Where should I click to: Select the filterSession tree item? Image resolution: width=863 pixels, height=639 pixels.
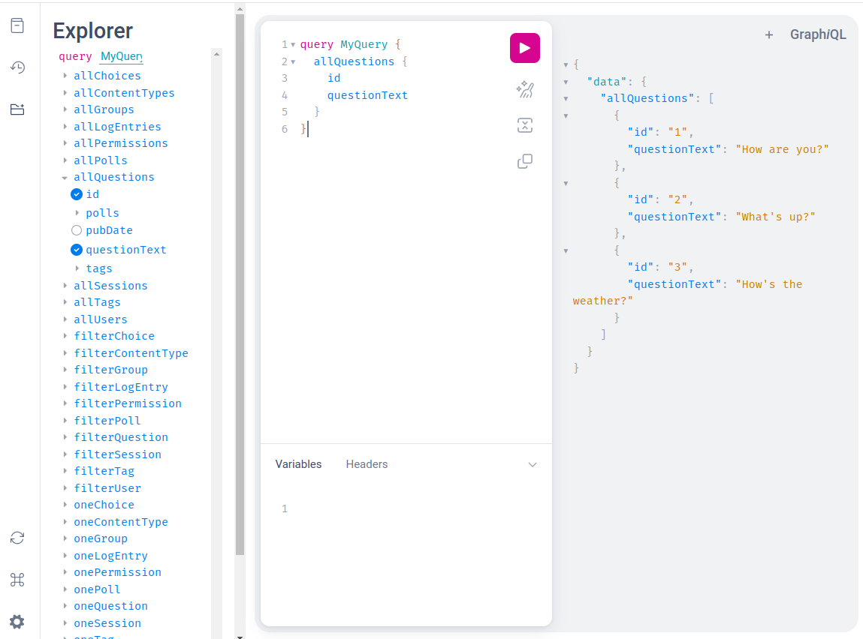(x=117, y=454)
